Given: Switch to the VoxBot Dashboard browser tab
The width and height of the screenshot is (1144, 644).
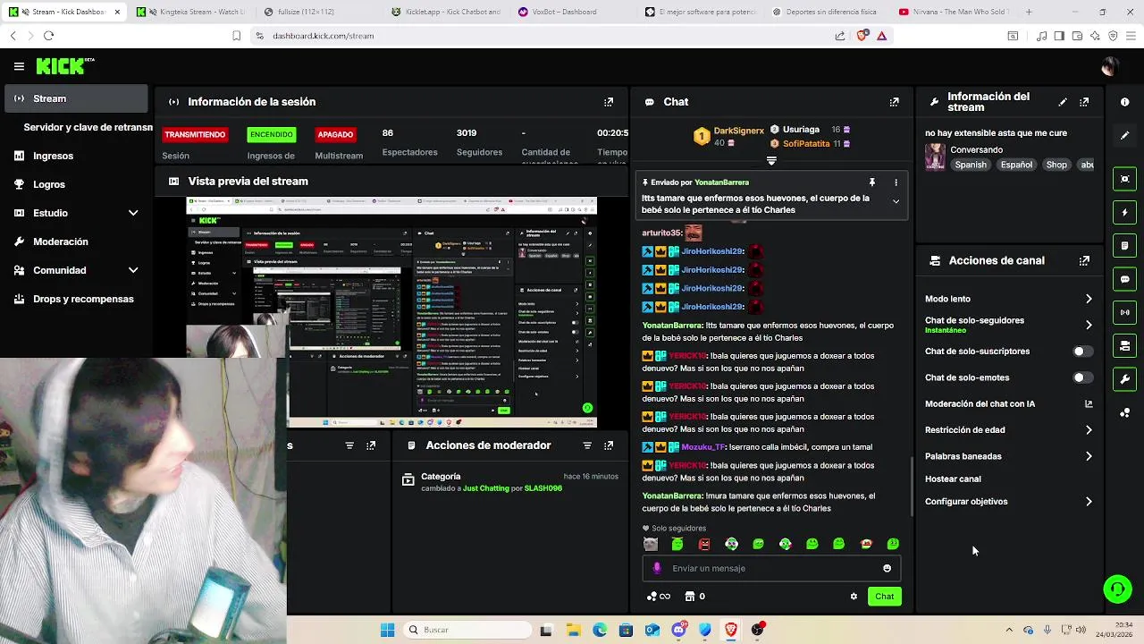Looking at the screenshot, I should (x=563, y=12).
